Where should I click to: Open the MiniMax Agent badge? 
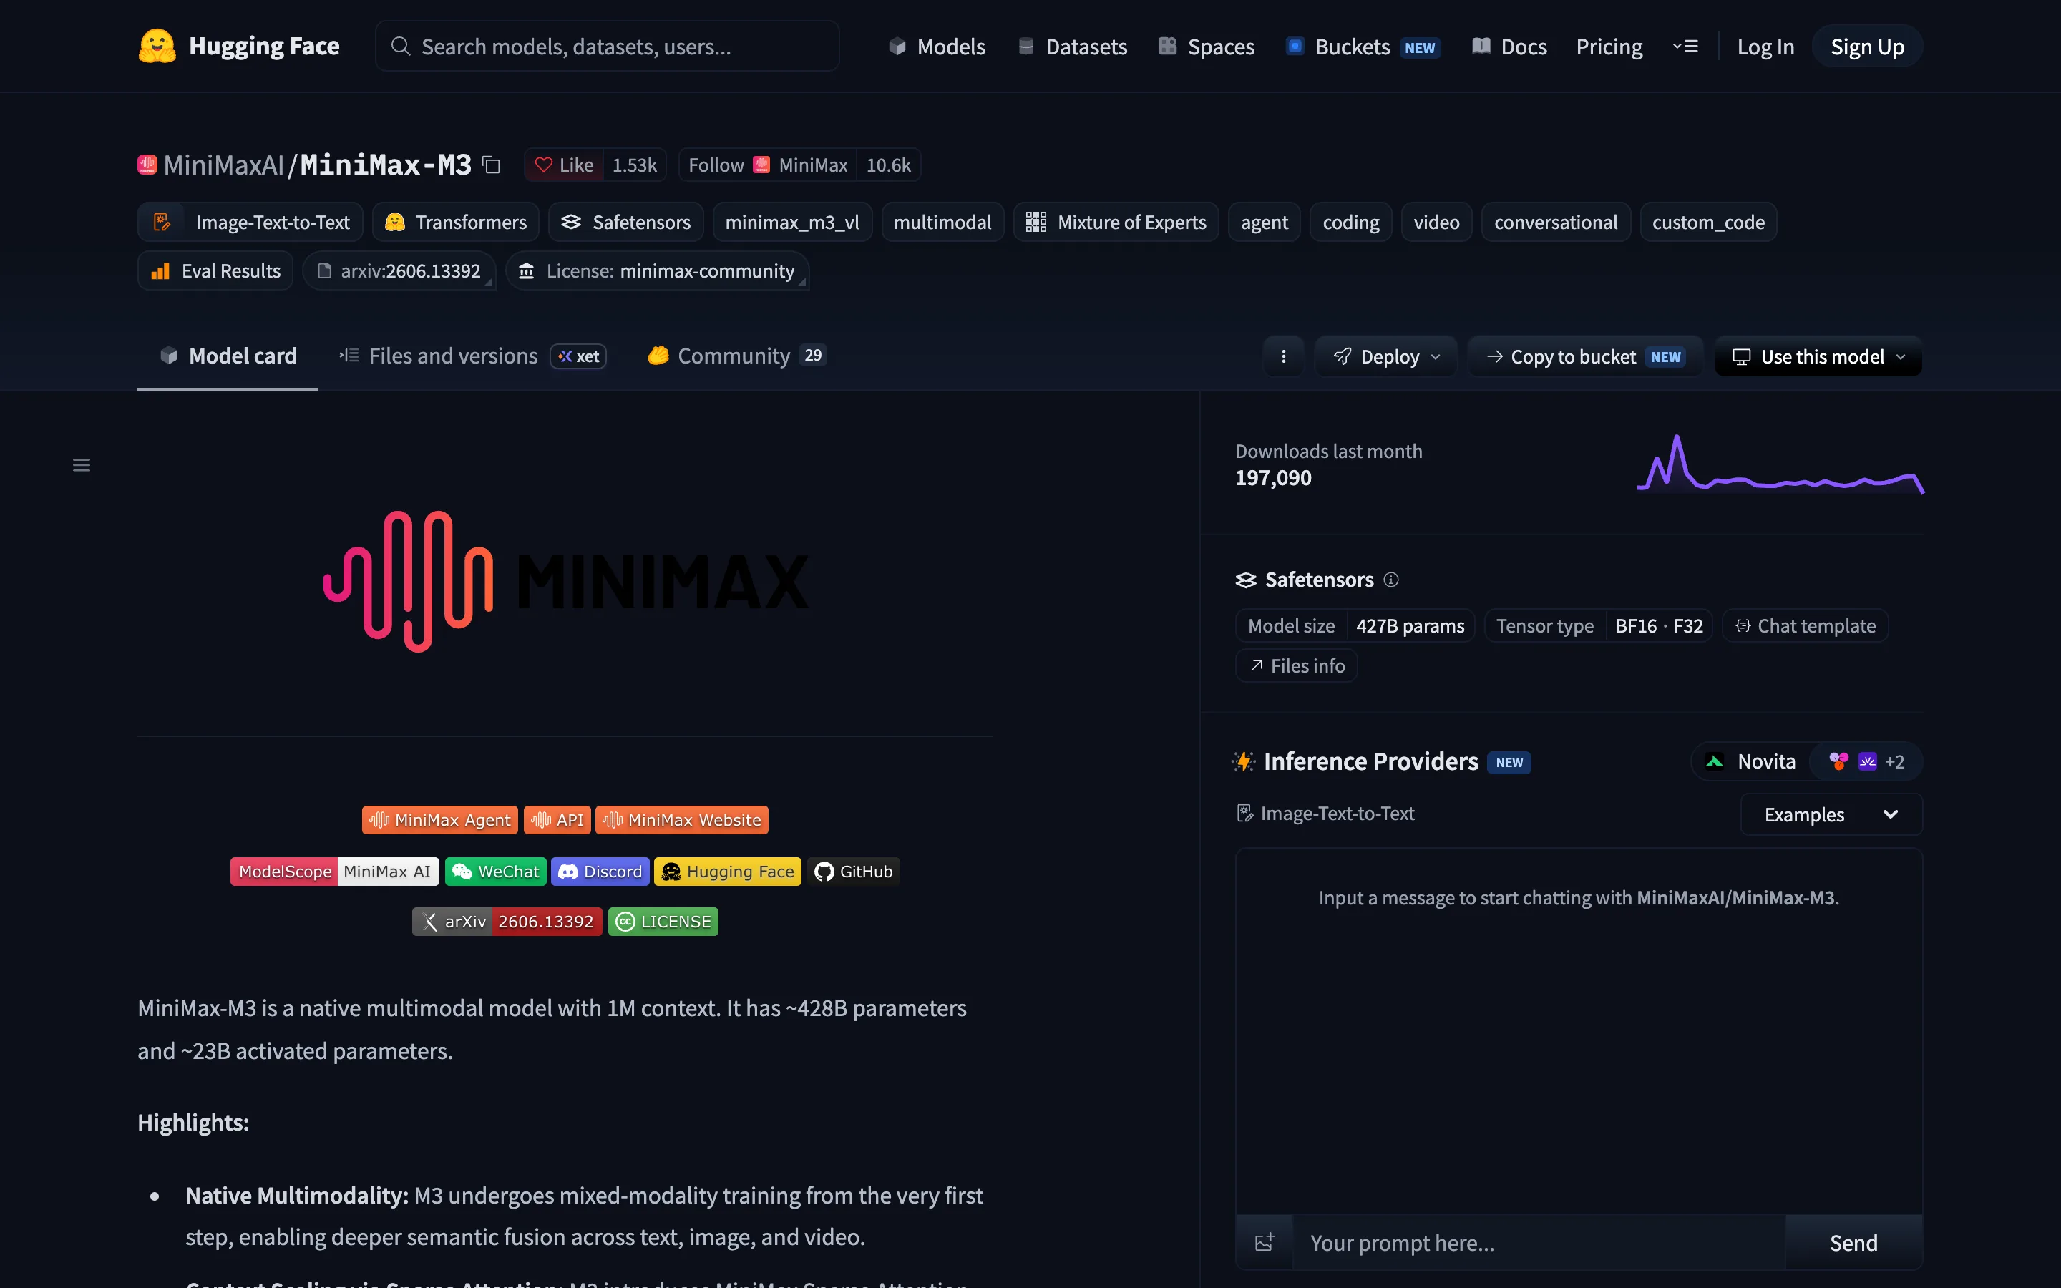coord(439,819)
